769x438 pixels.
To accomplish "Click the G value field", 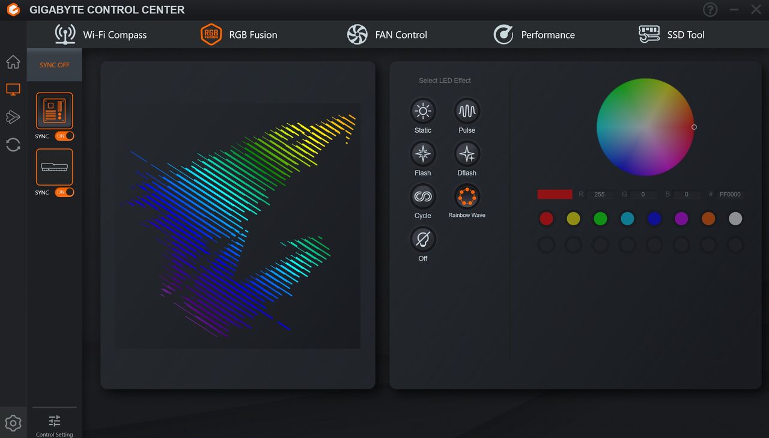I will [x=644, y=195].
